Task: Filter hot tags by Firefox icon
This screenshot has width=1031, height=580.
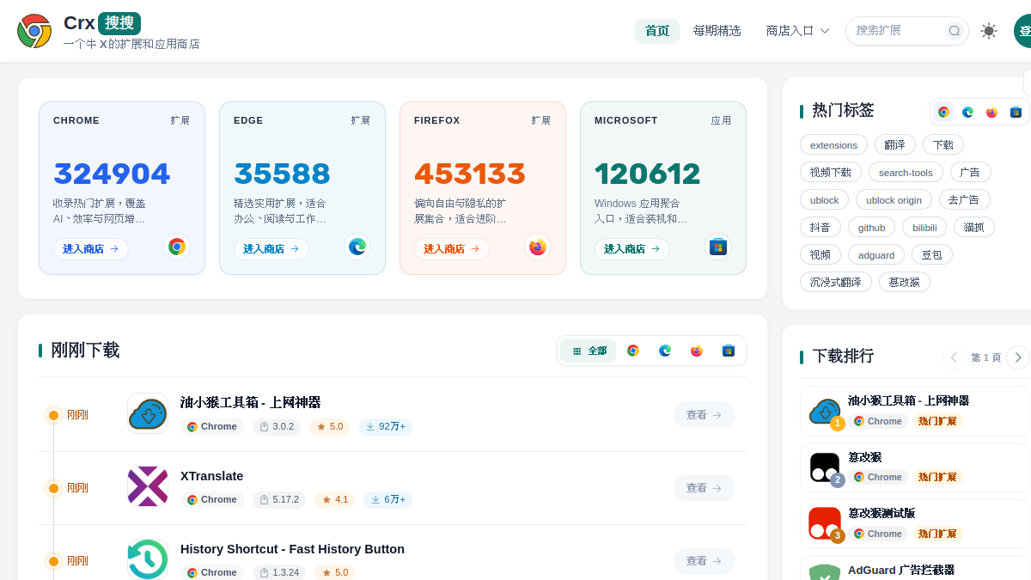Action: pyautogui.click(x=991, y=112)
